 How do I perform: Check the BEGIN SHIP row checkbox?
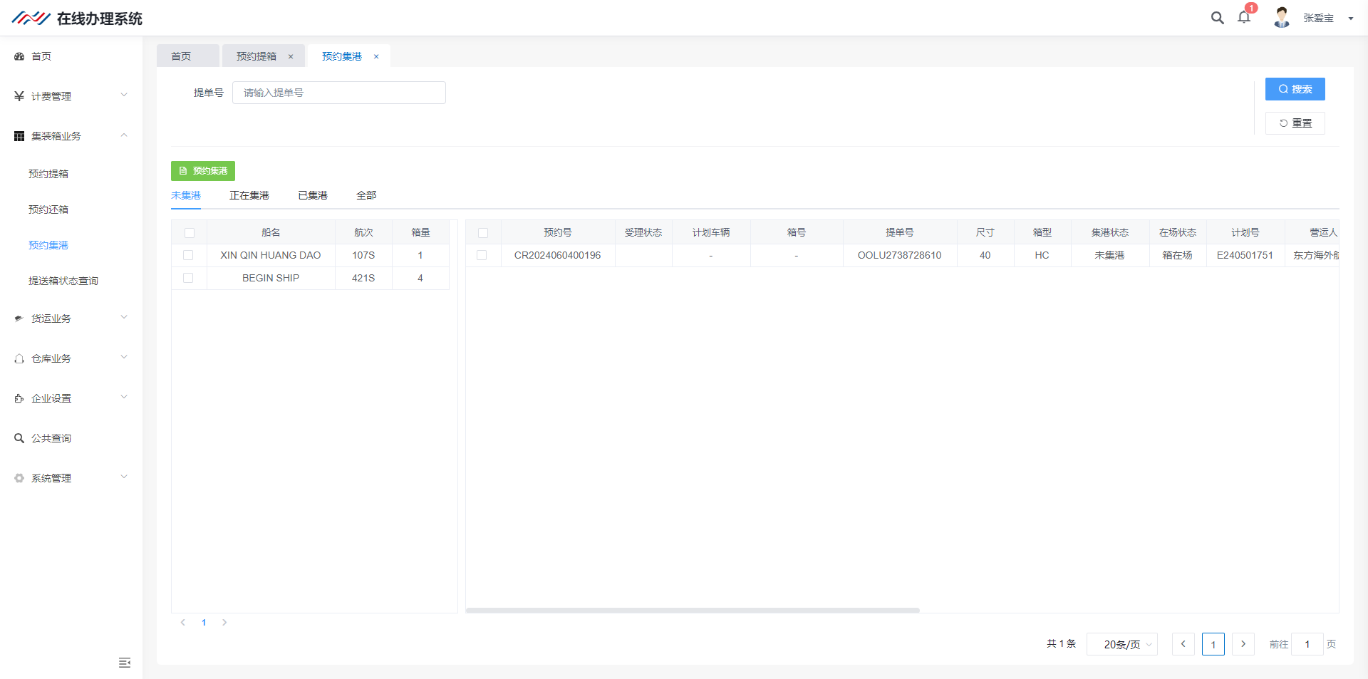[188, 278]
